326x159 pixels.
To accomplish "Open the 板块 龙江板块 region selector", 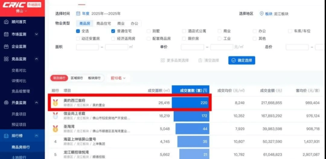I will point(274,14).
